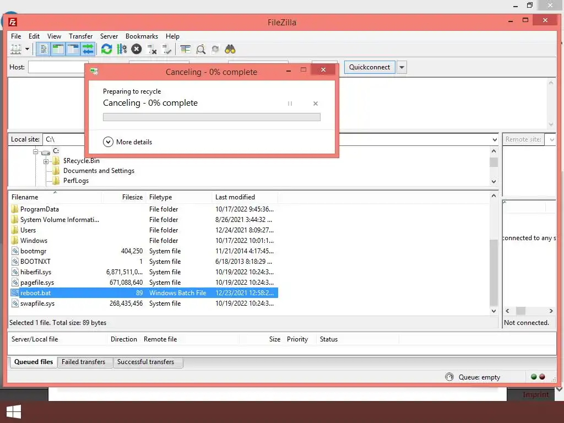
Task: Sort by Filename column header
Action: (x=55, y=197)
